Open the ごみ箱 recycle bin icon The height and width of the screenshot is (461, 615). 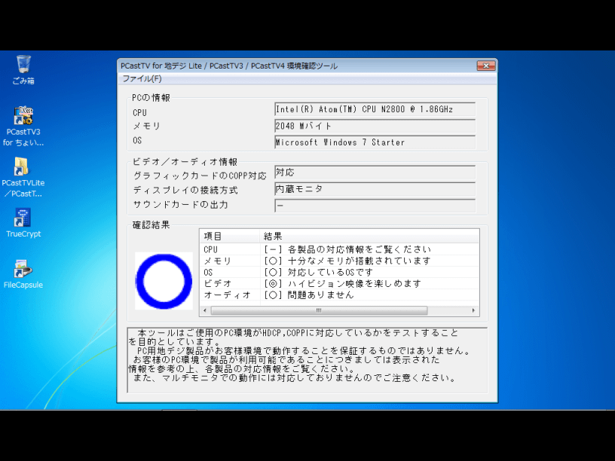click(x=23, y=70)
